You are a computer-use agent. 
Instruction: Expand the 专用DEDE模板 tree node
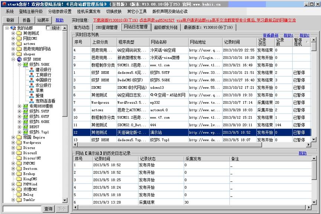20,106
